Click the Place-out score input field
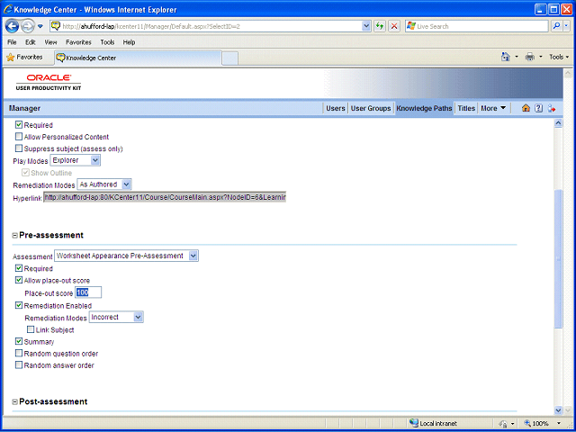This screenshot has width=576, height=432. coord(88,292)
